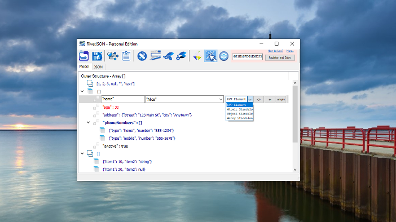Click the KVP icon beside "address" row
The width and height of the screenshot is (396, 222).
click(x=96, y=115)
